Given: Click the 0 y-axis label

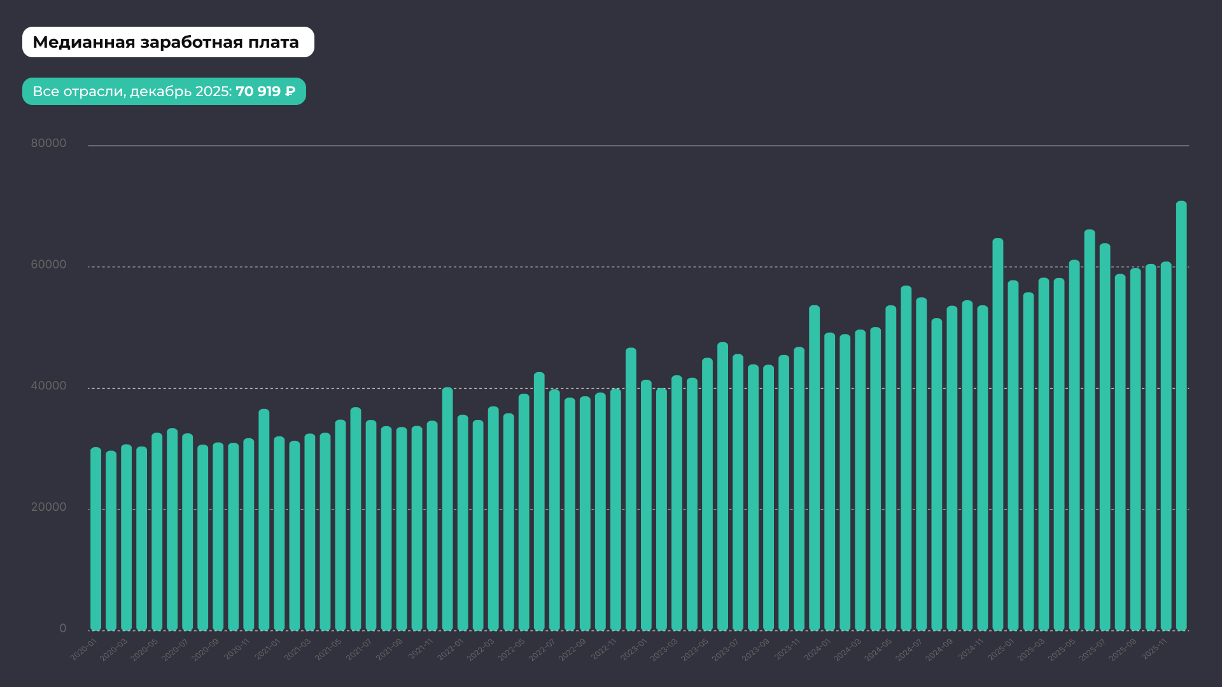Looking at the screenshot, I should pyautogui.click(x=62, y=628).
